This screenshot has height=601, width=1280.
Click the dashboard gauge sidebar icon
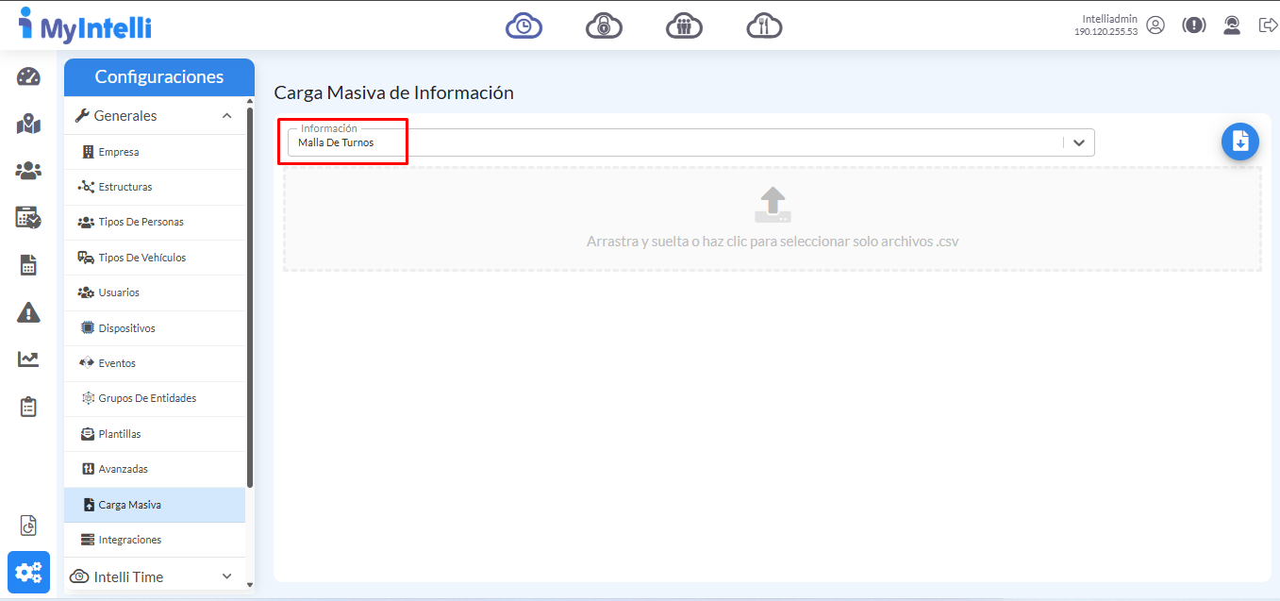[x=28, y=77]
